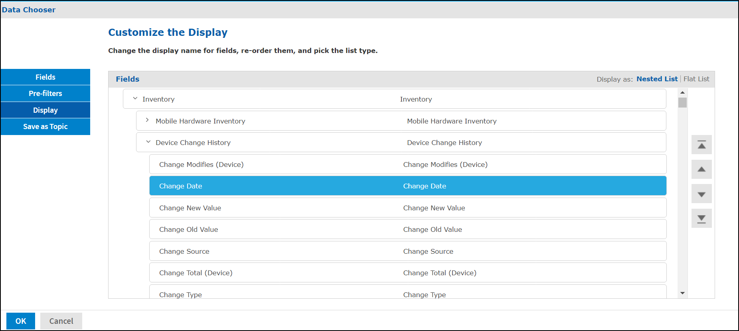This screenshot has height=331, width=739.
Task: Collapse the Device Change History node
Action: (148, 142)
